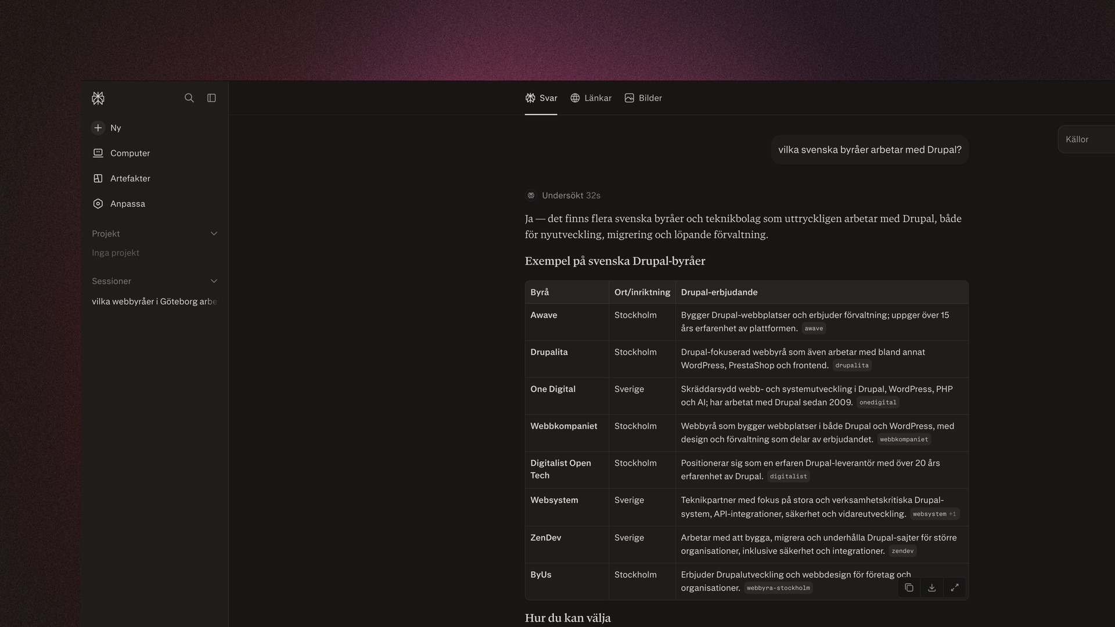Click heading 'Exempel på svenska Drupal-byråer'
Screen dimensions: 1115x627
click(x=615, y=261)
